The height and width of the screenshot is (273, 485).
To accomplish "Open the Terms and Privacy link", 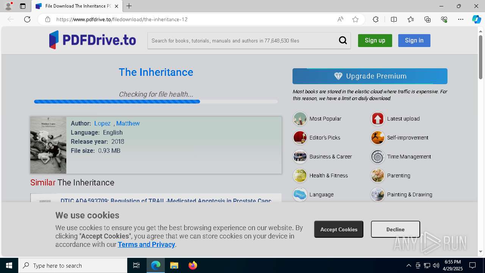I will pyautogui.click(x=146, y=245).
